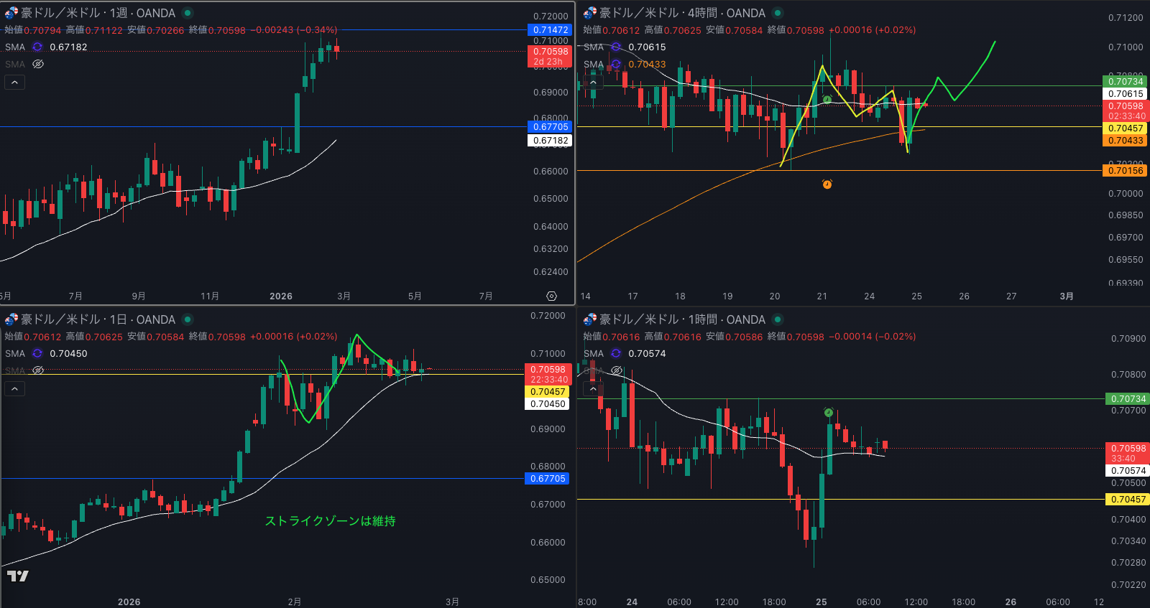This screenshot has width=1150, height=608.
Task: Click TradingView logo in the daily chart
Action: pos(18,576)
